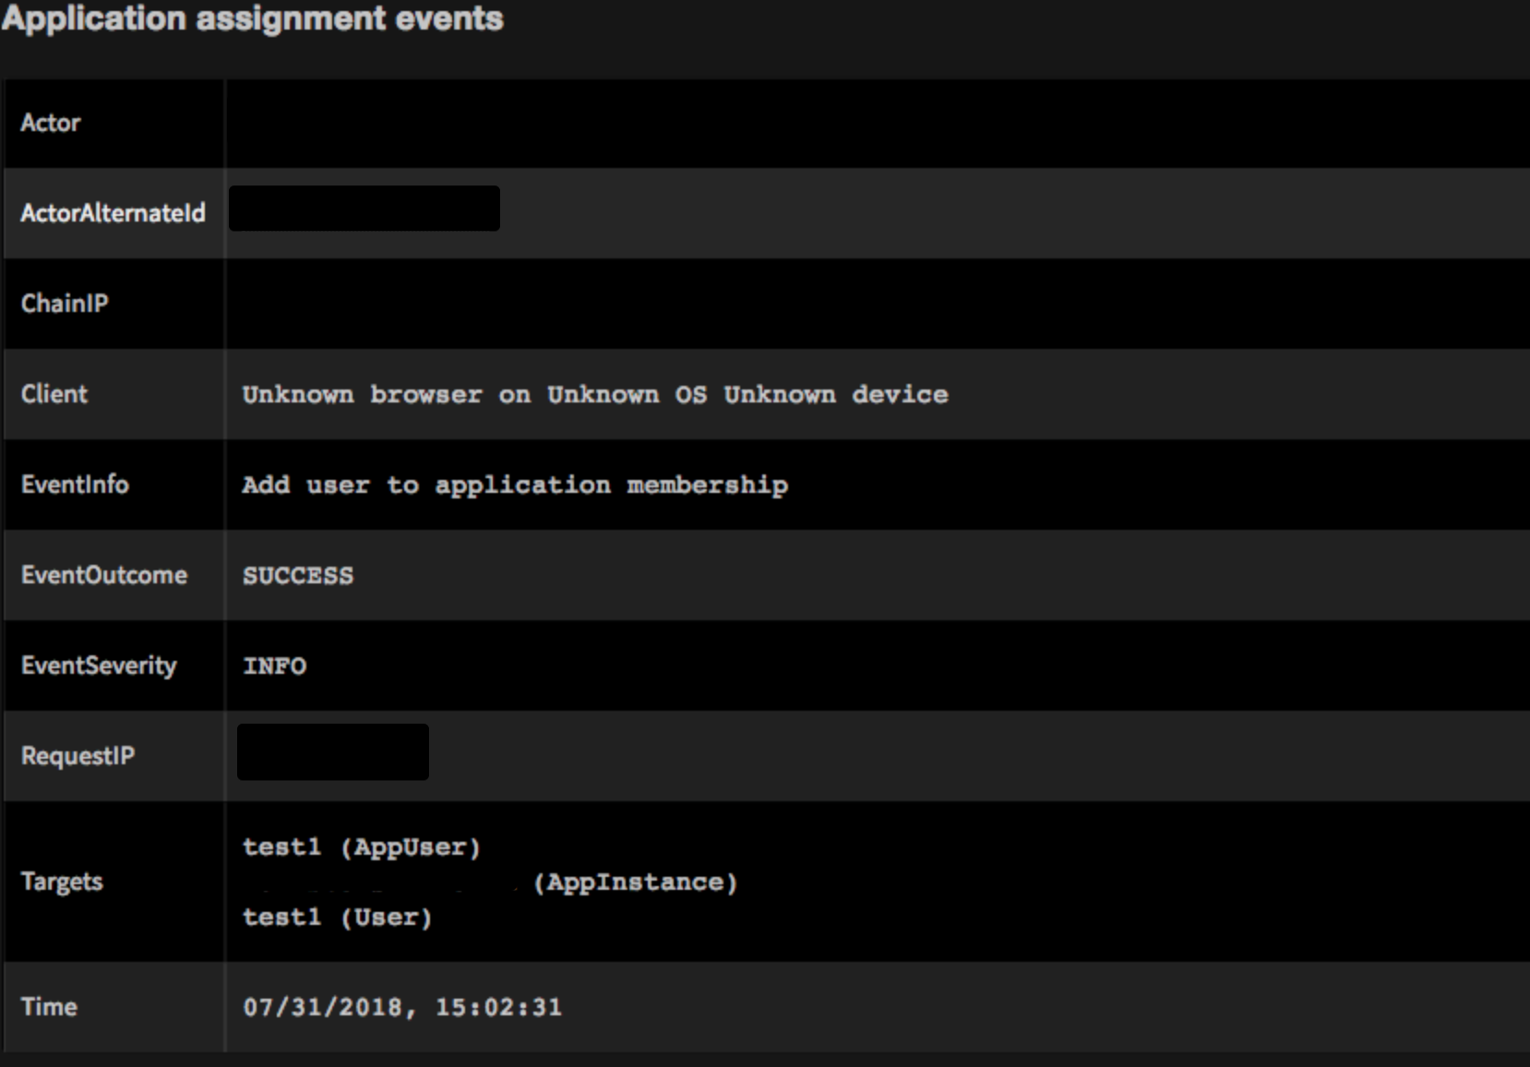Screen dimensions: 1530x1067
Task: Select the EventOutcome field label
Action: click(x=104, y=575)
